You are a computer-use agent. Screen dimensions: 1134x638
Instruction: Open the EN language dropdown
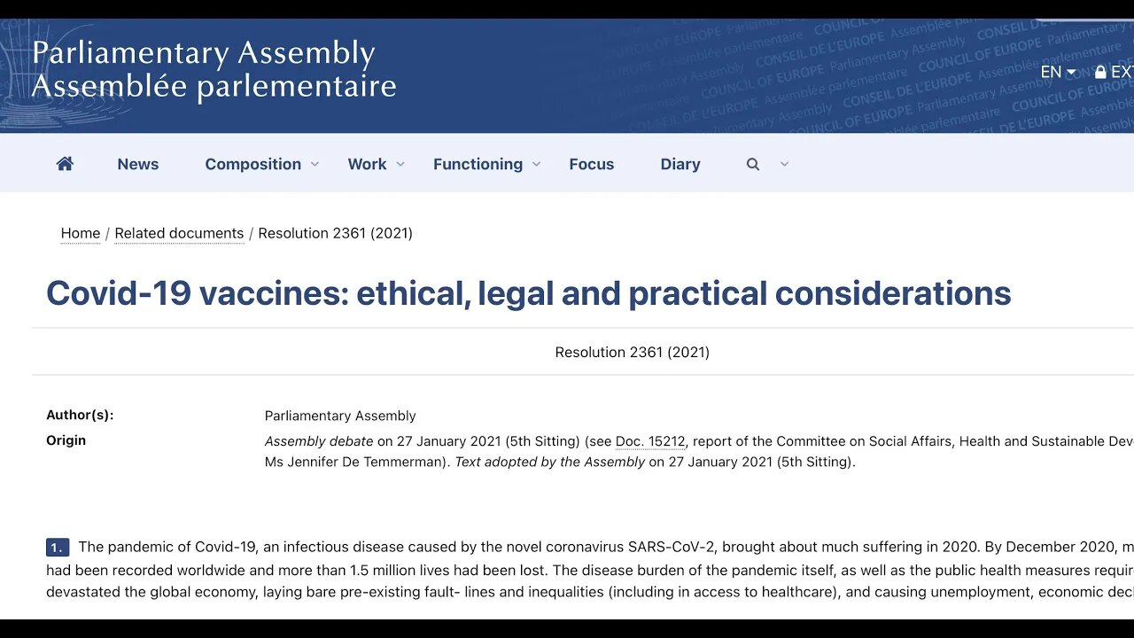(1058, 72)
